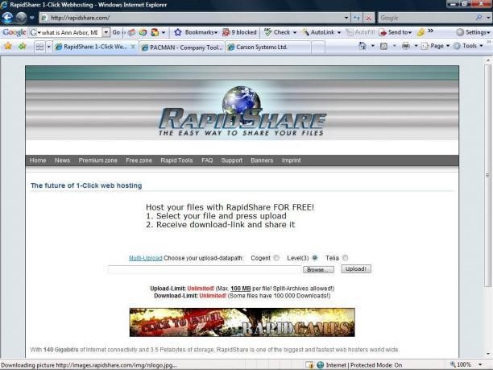Open the Banners page
The width and height of the screenshot is (493, 370).
[x=262, y=160]
